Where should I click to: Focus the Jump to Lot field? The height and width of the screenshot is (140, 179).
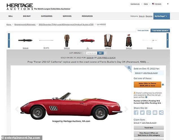coord(91,53)
